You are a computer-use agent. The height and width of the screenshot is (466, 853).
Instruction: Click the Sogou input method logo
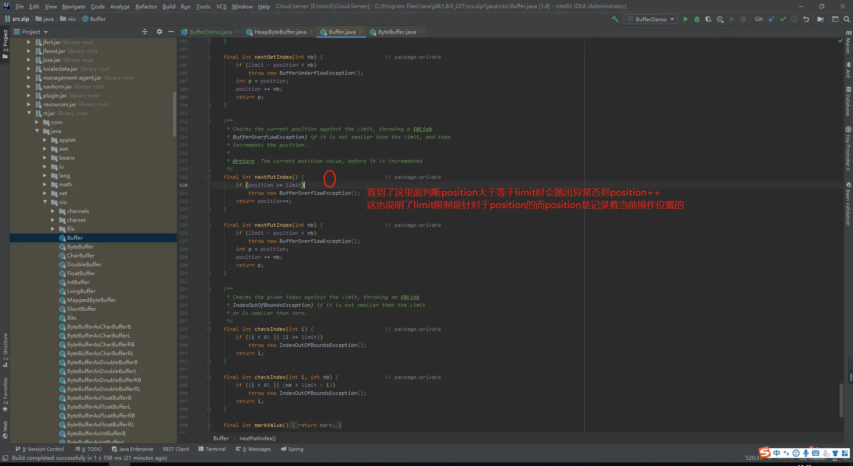(x=765, y=453)
